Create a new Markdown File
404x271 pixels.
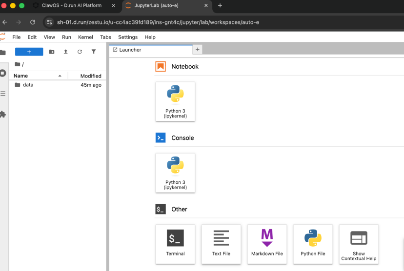(267, 244)
